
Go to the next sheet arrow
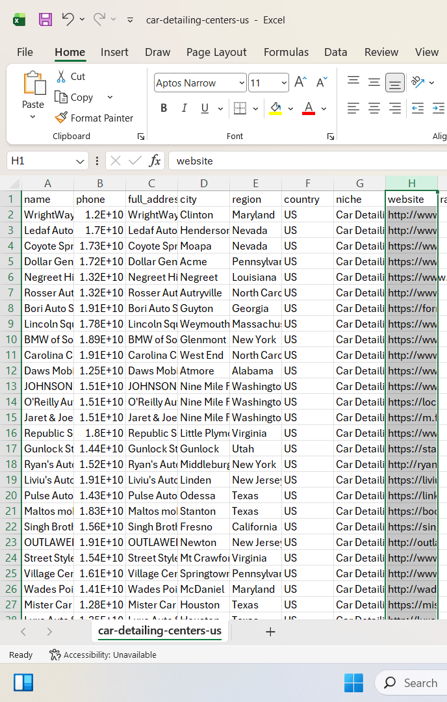click(49, 632)
